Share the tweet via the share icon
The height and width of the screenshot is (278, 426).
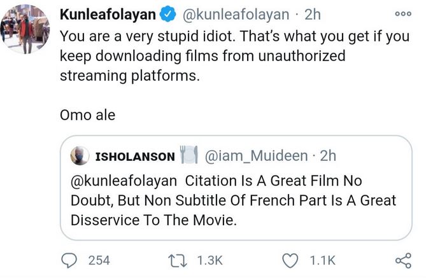click(403, 260)
